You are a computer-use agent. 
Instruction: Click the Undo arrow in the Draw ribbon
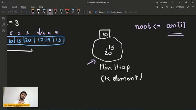click(x=4, y=12)
